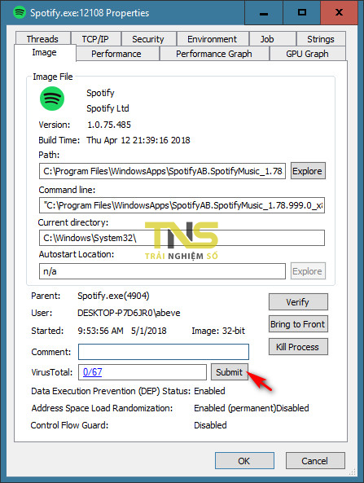Click the Control Flow Guard Disabled value
Screen dimensions: 364x483
pyautogui.click(x=210, y=425)
